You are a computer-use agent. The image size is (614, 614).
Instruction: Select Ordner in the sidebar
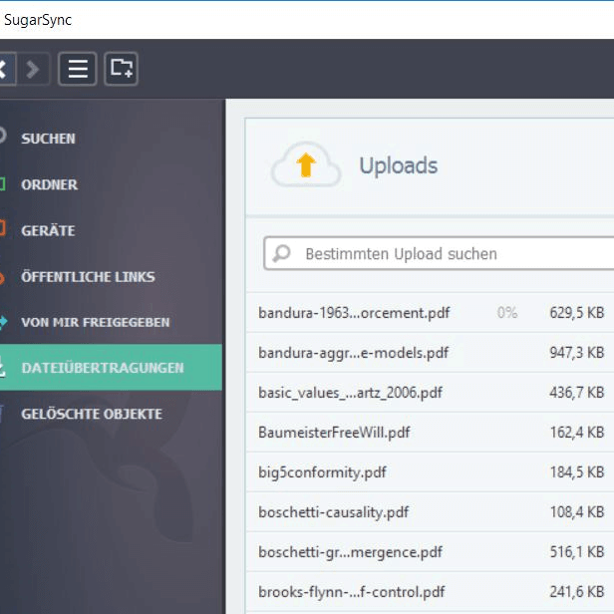(49, 184)
